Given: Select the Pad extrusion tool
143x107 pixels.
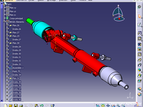Looking at the screenshot, I should pyautogui.click(x=139, y=33).
